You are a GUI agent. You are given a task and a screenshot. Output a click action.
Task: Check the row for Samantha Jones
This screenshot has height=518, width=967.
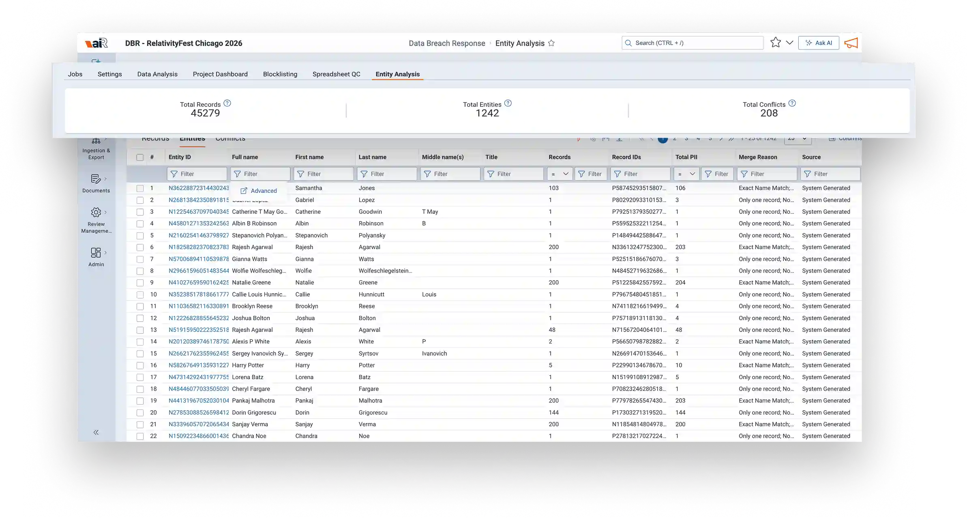[140, 188]
